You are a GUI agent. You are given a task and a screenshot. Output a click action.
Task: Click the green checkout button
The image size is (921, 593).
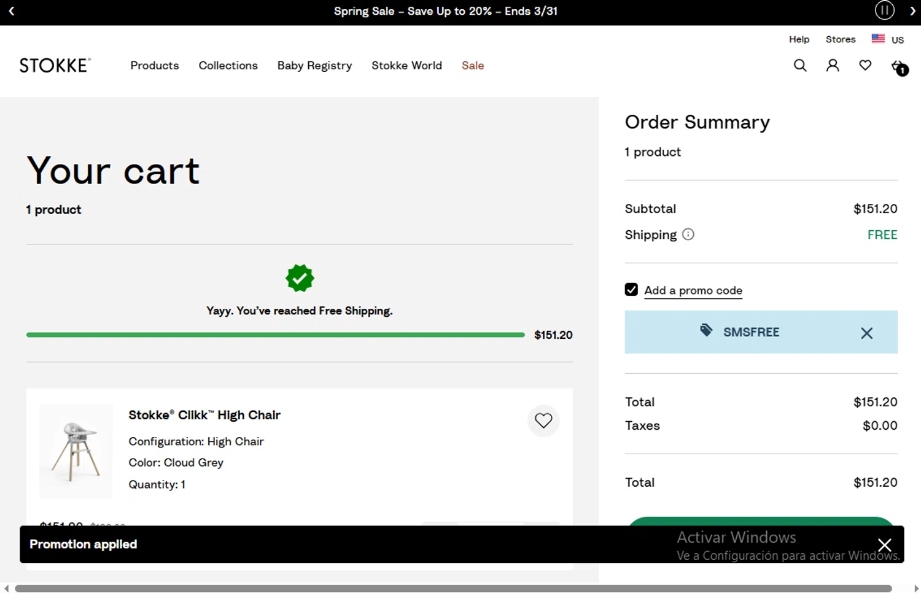761,521
